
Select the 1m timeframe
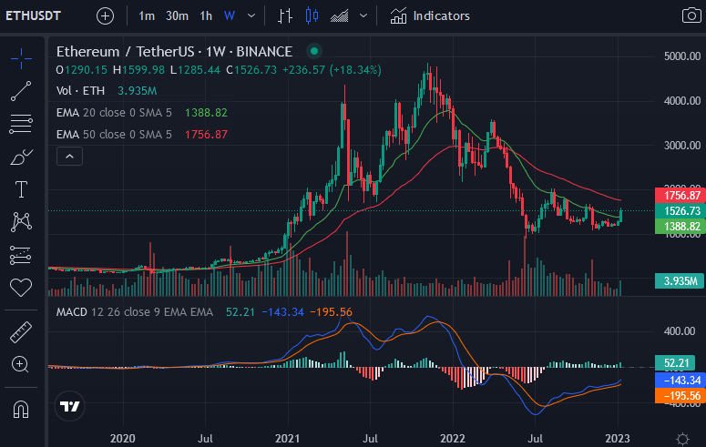click(x=147, y=16)
